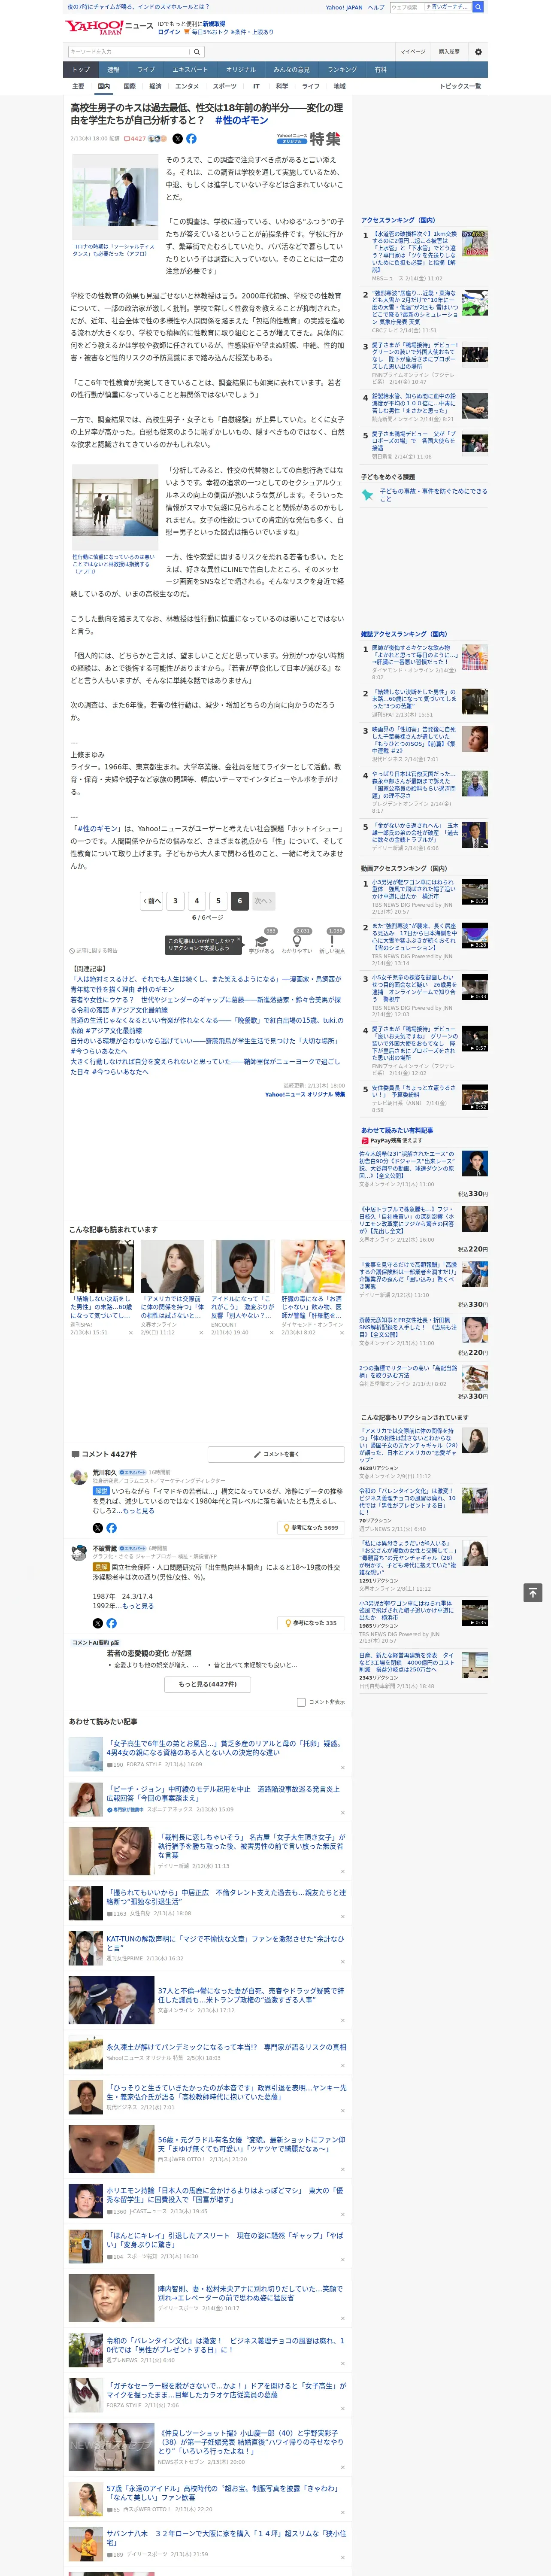Share 荒川和久's comment on X
The height and width of the screenshot is (2576, 551).
(x=97, y=1528)
